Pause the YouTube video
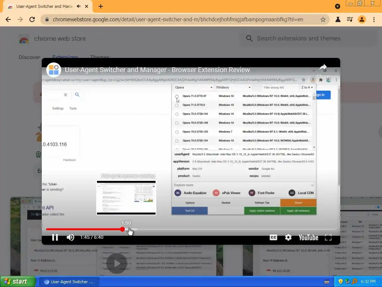Viewport: 382px width, 287px height. [x=55, y=237]
